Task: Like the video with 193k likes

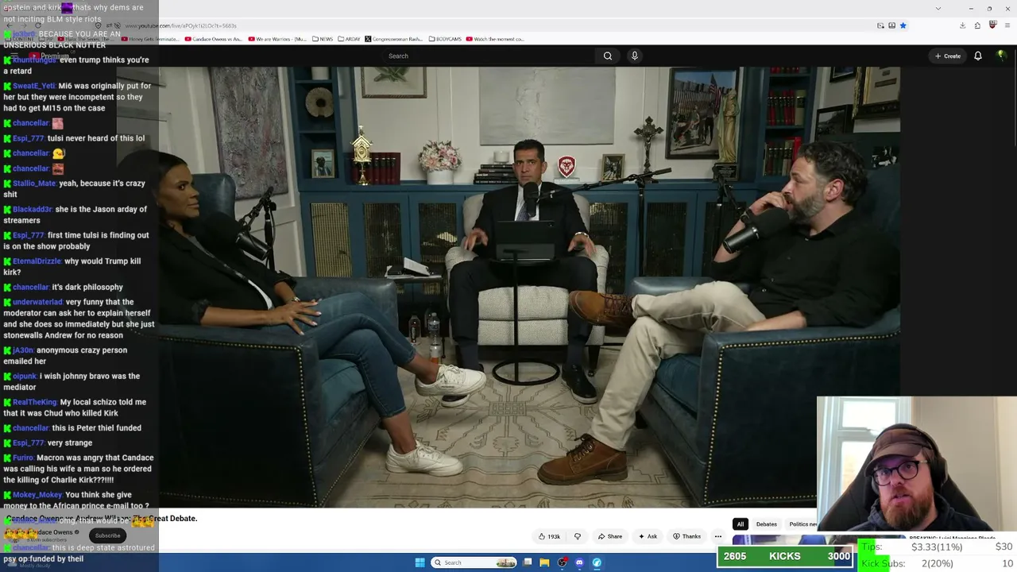Action: tap(549, 536)
